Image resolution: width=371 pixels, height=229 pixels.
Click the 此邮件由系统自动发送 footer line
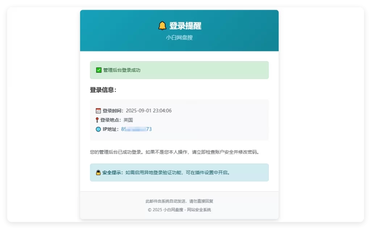click(x=179, y=201)
